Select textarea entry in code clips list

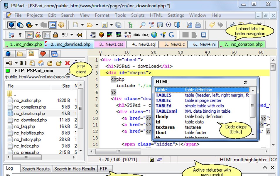(202, 127)
